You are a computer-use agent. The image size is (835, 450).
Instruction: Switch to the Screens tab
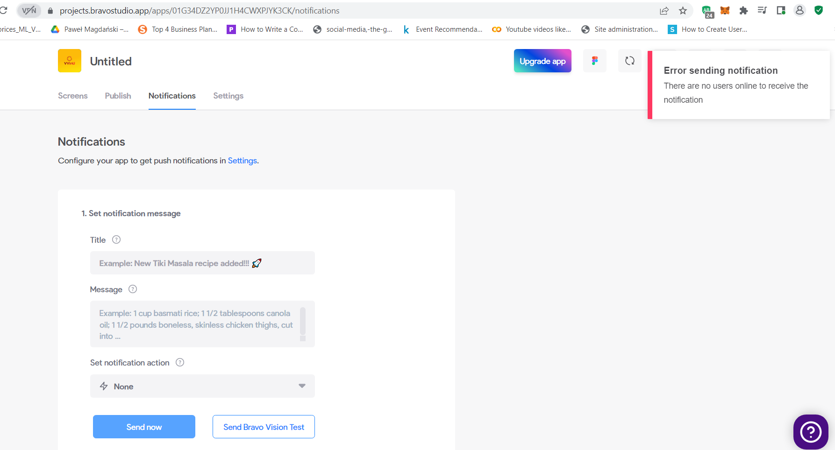pyautogui.click(x=73, y=96)
